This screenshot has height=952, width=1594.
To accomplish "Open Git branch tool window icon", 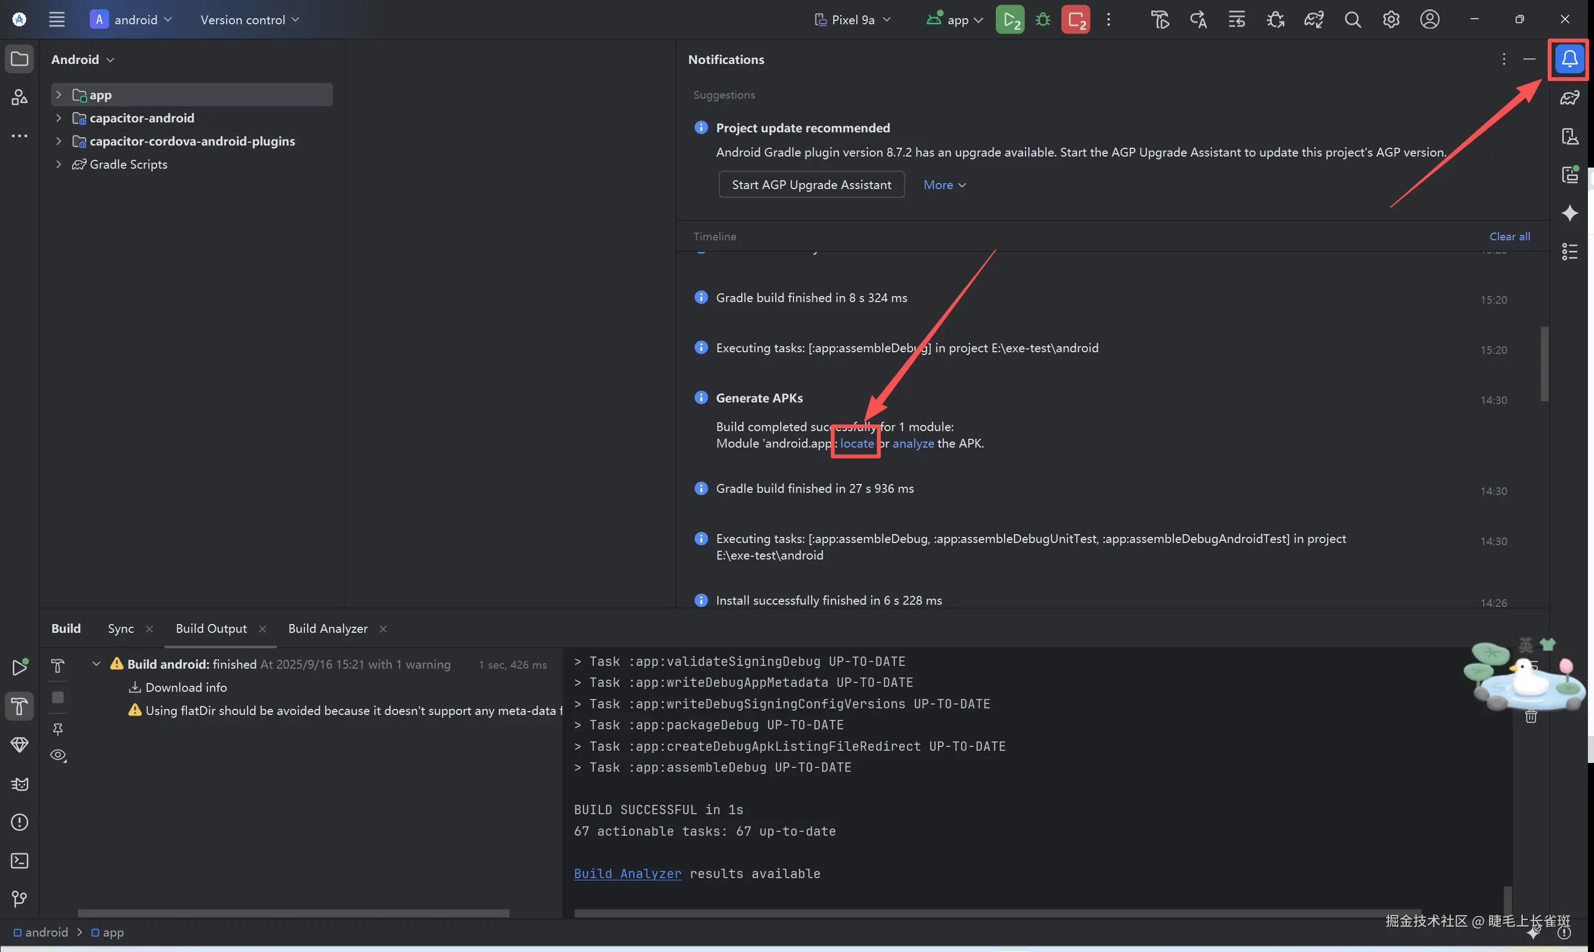I will point(19,899).
